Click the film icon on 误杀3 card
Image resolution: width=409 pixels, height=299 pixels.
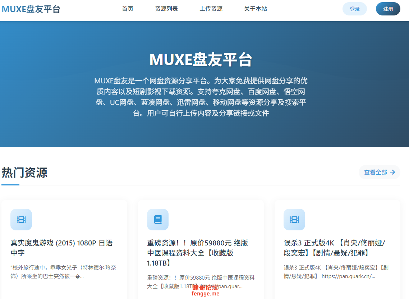(294, 220)
